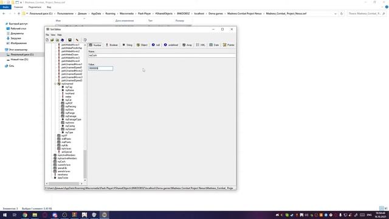Click the pencil edit icon in Sol Editor toolbar

[x=77, y=40]
